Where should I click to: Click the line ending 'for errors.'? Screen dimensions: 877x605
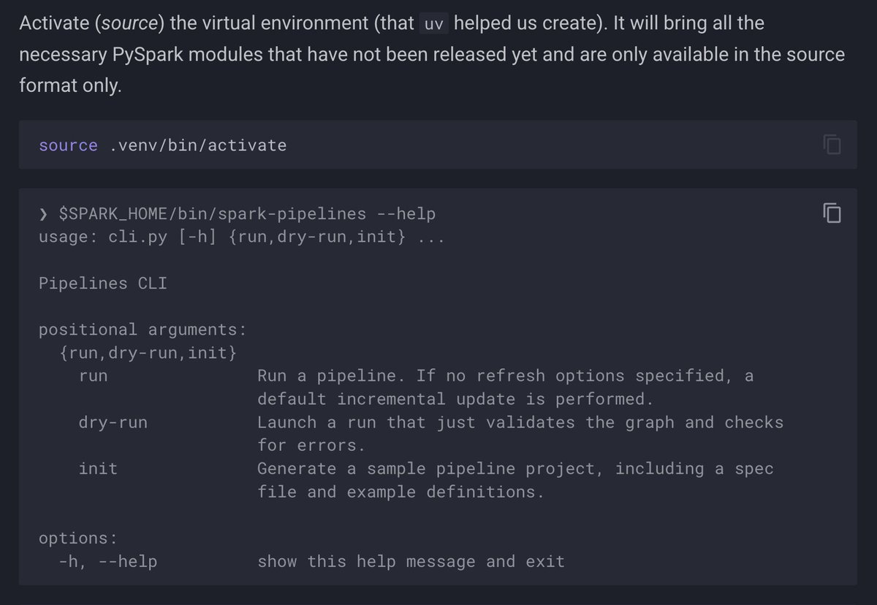pos(311,446)
